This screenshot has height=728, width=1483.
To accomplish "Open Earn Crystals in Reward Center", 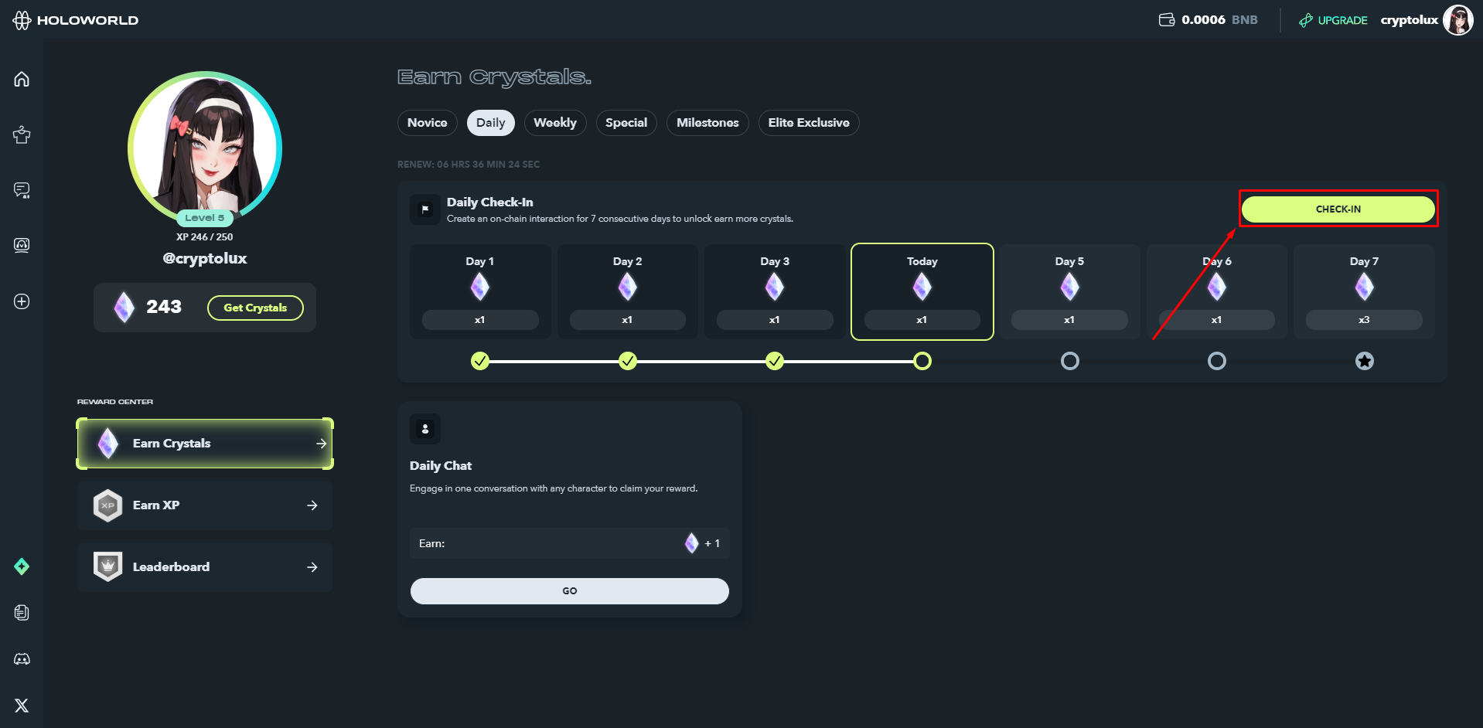I will [x=205, y=444].
